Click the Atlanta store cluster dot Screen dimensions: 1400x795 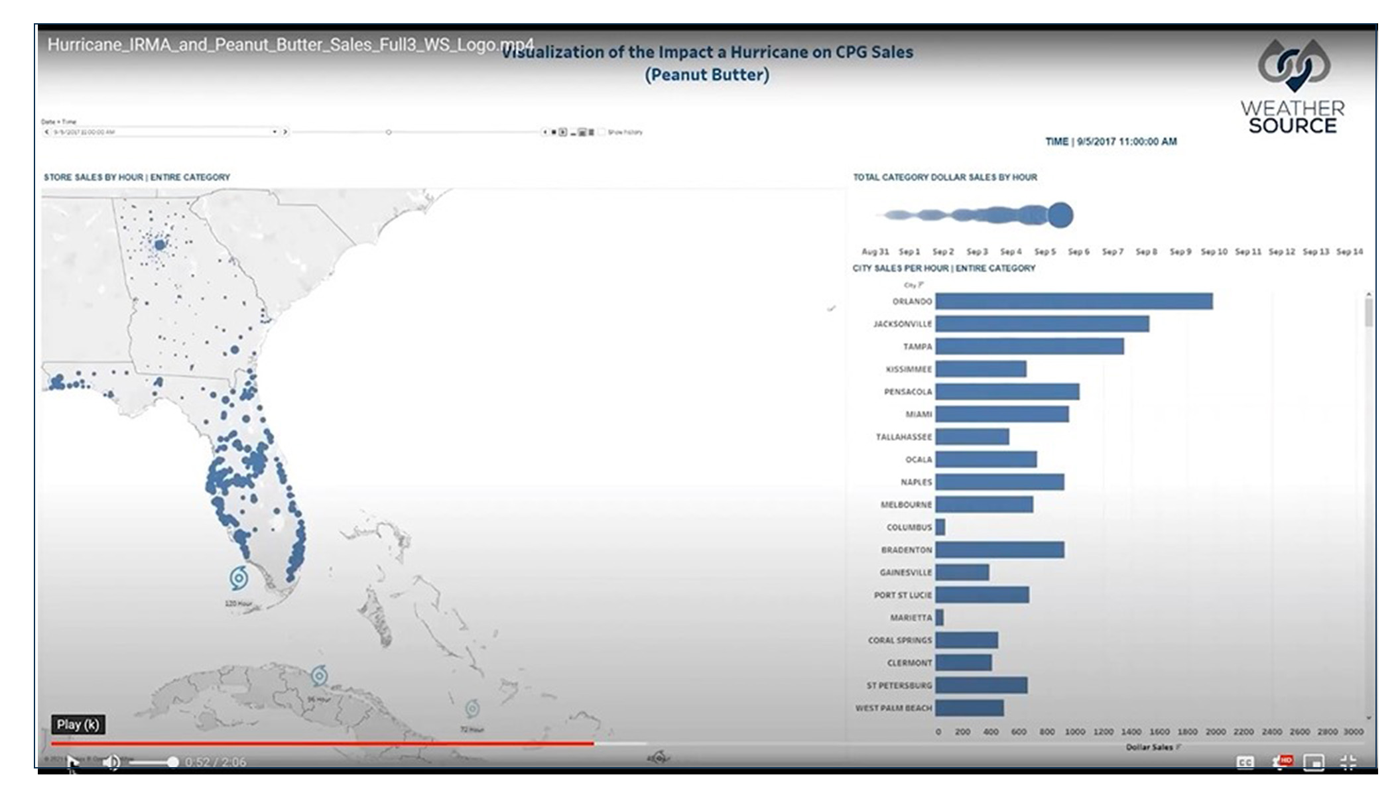coord(159,244)
